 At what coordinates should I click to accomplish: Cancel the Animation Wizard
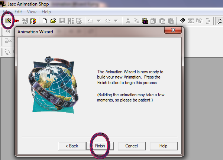coord(132,146)
